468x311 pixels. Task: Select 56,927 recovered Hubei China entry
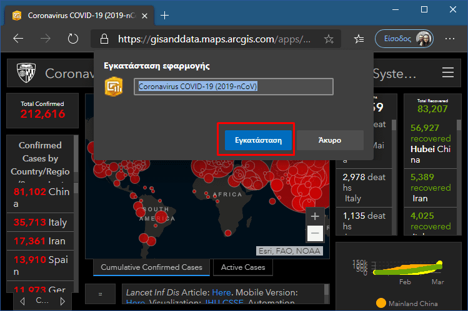coord(431,144)
